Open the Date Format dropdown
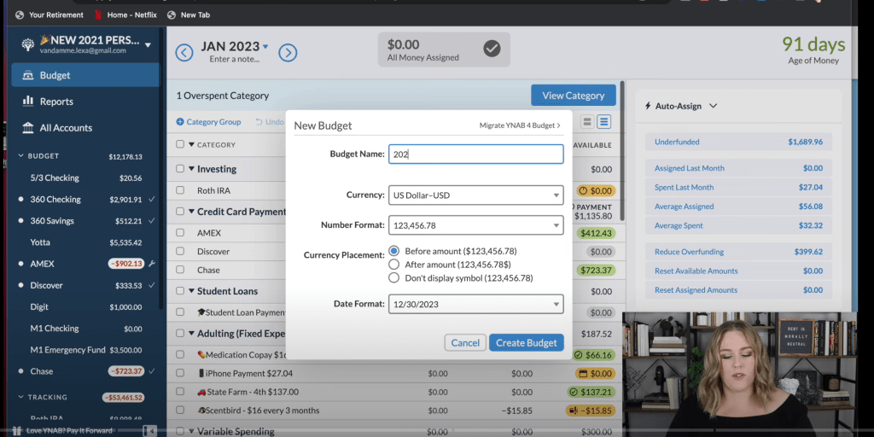The image size is (874, 437). point(475,304)
